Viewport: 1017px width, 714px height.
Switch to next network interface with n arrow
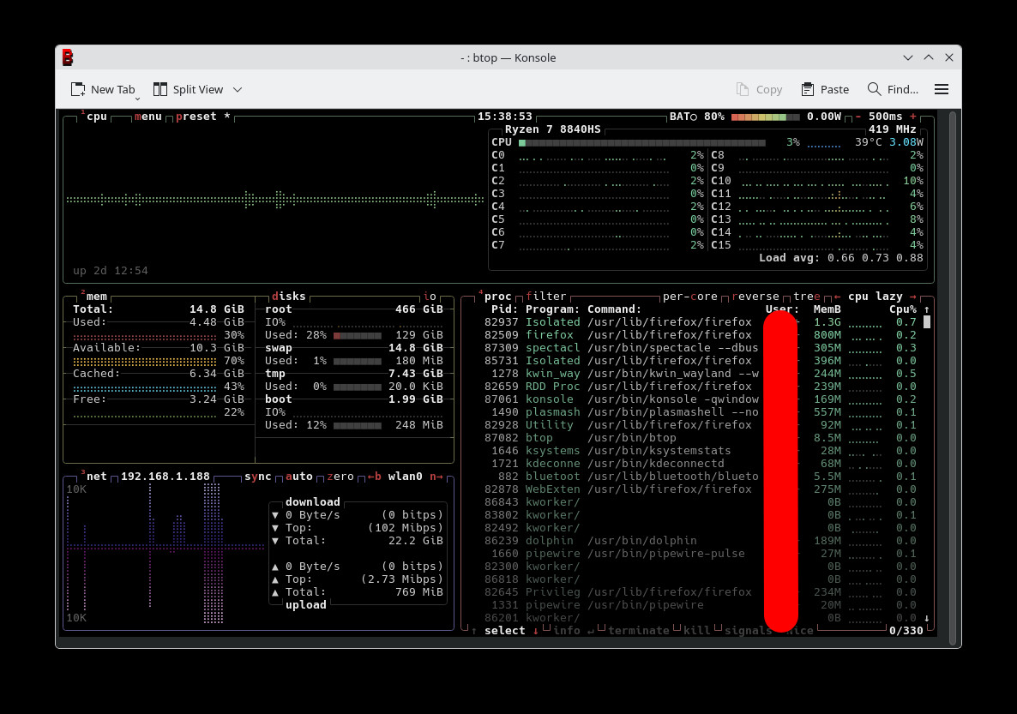point(436,477)
